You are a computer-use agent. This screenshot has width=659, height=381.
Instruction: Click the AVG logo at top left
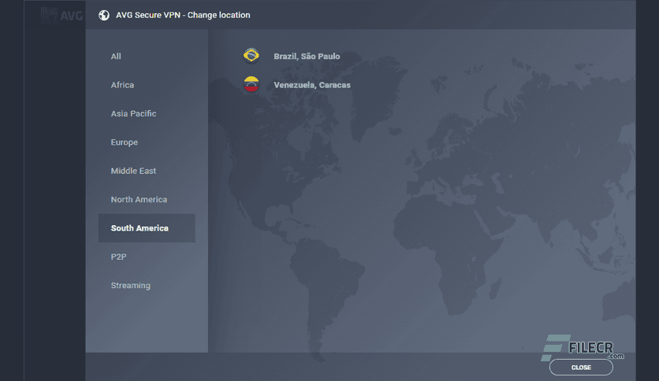coord(61,16)
